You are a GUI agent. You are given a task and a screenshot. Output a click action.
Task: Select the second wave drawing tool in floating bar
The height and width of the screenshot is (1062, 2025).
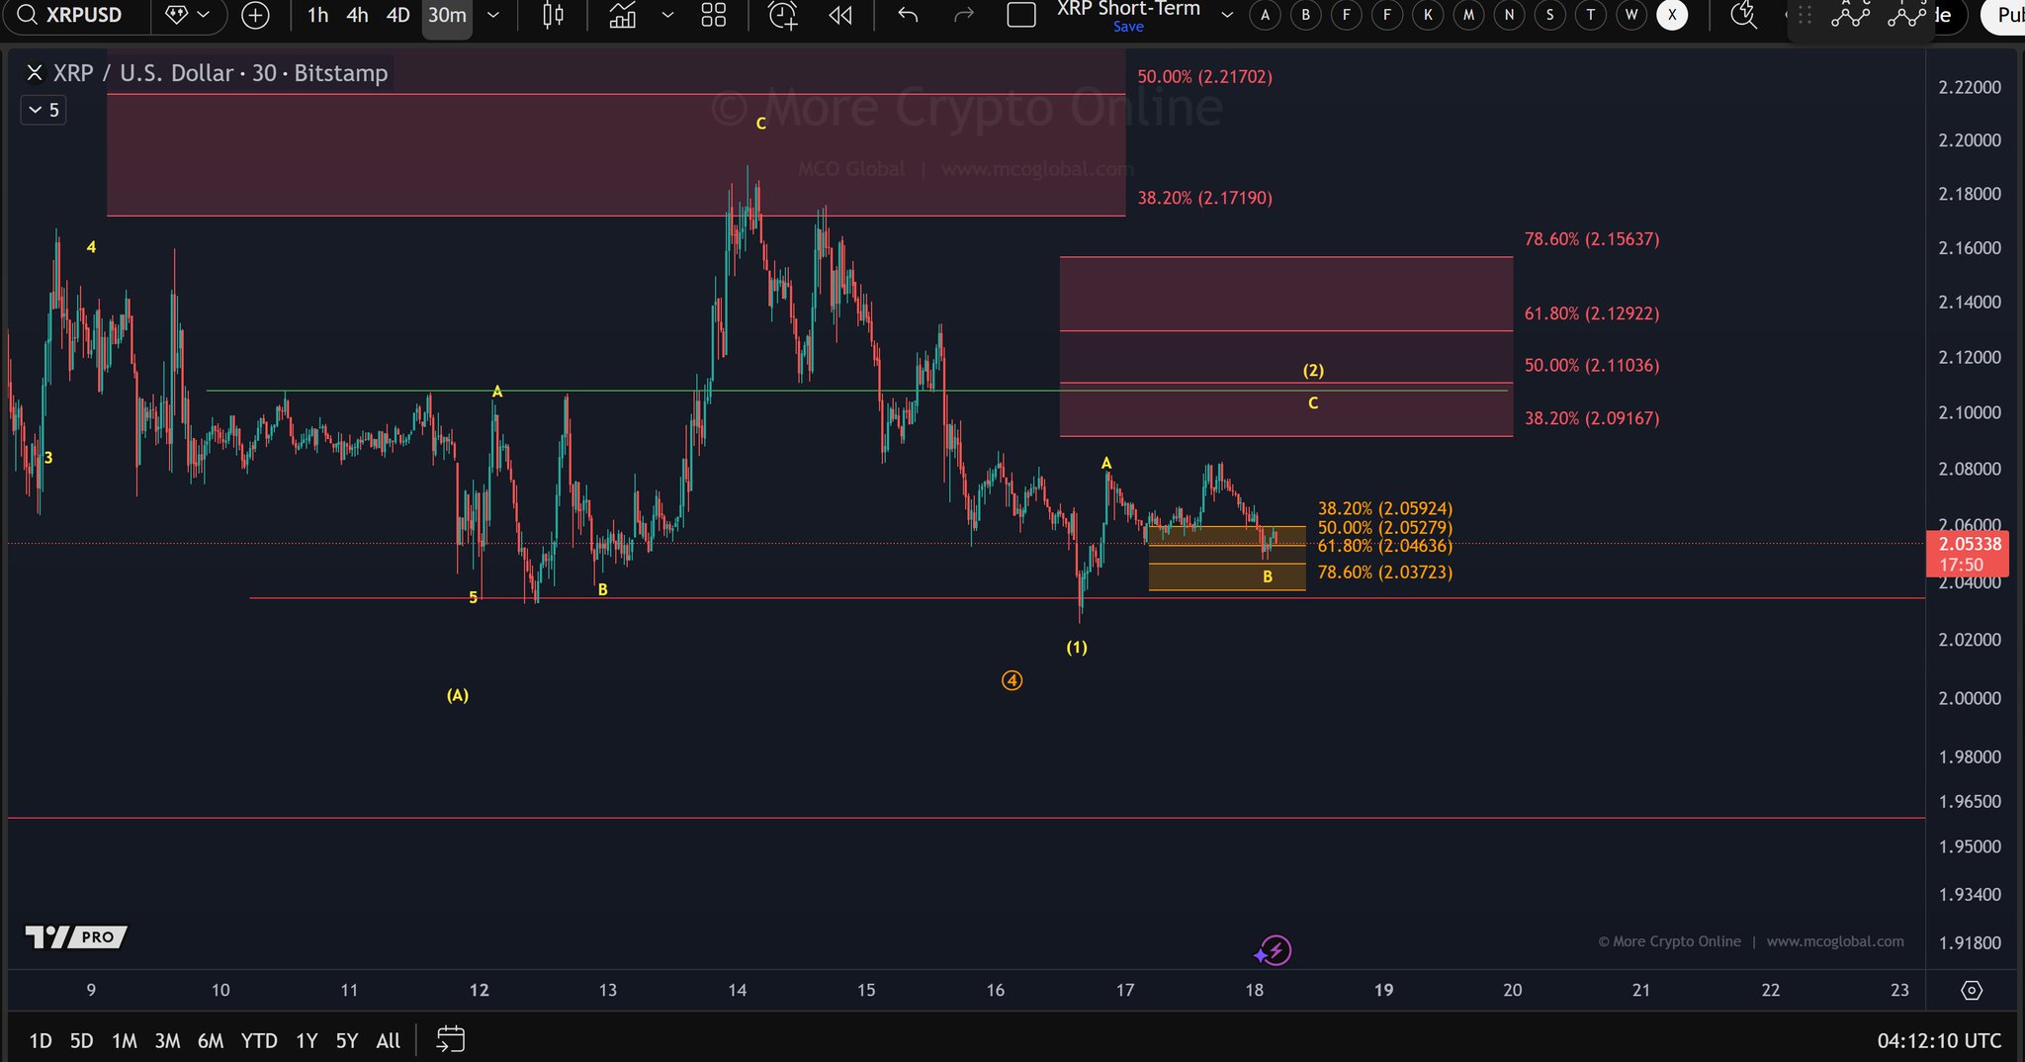(x=1905, y=15)
